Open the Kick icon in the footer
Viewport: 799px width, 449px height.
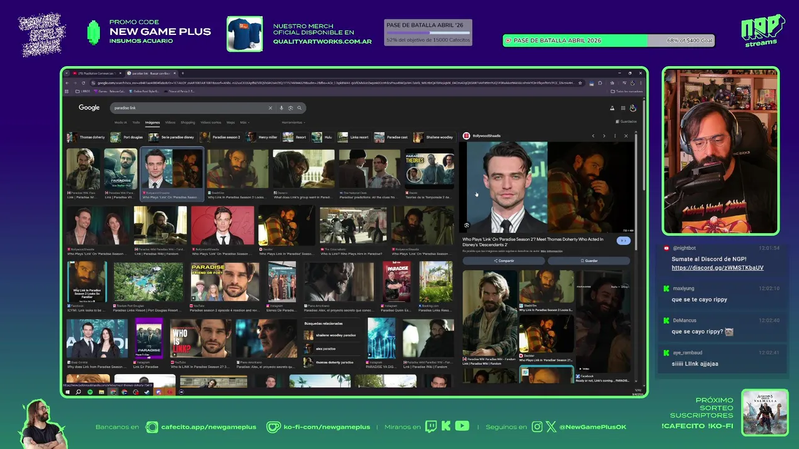(x=446, y=427)
